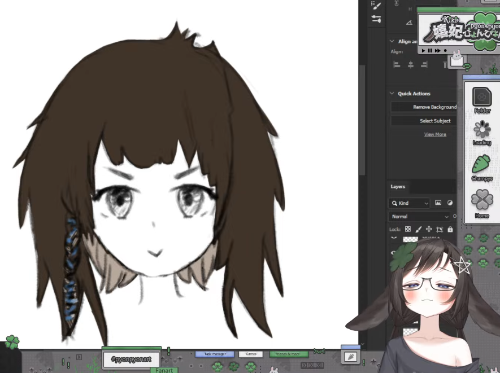
Task: Toggle prevent artboard auto-nesting lock
Action: point(440,229)
